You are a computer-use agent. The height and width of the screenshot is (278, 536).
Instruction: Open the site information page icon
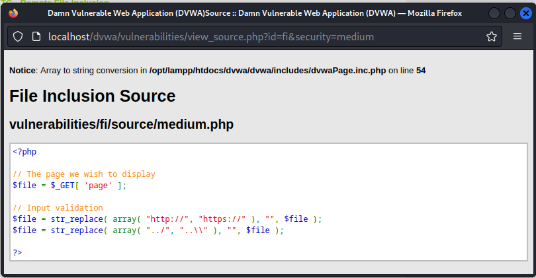point(36,36)
